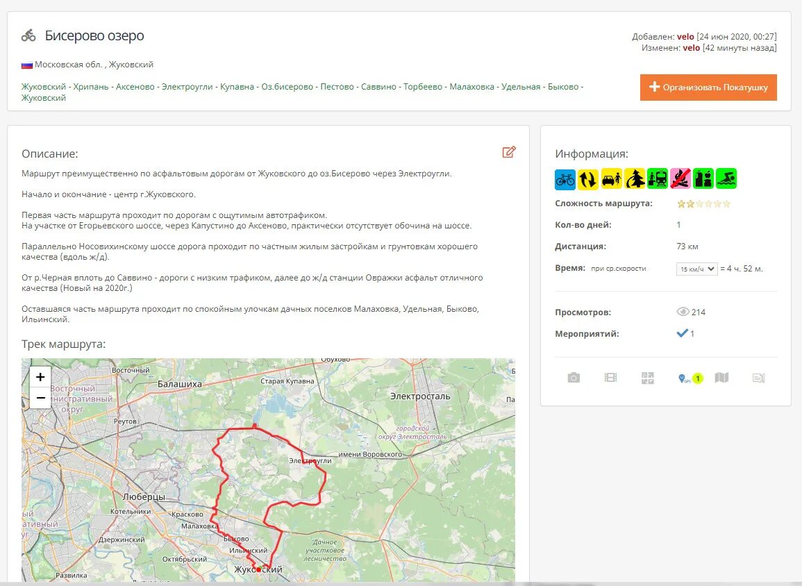The image size is (802, 586).
Task: Open author velo link next to Добавлен
Action: coord(685,37)
